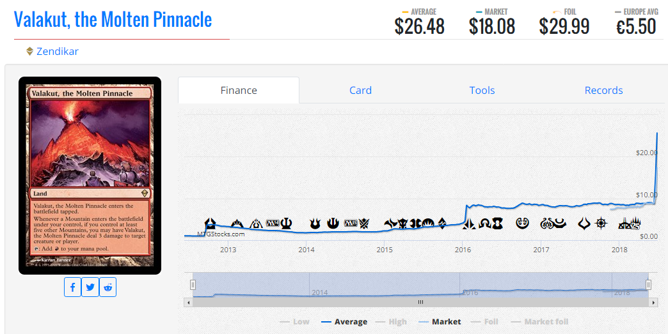Click the left range navigator handle
Image resolution: width=668 pixels, height=334 pixels.
193,284
